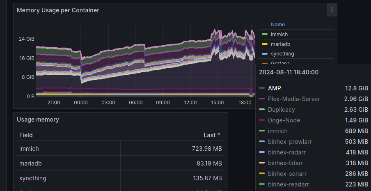
Task: Select the syncthing row in Usage memory table
Action: pyautogui.click(x=121, y=178)
